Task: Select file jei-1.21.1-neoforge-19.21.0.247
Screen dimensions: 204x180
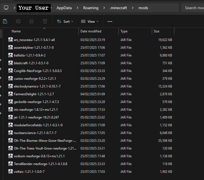Action: 36,117
